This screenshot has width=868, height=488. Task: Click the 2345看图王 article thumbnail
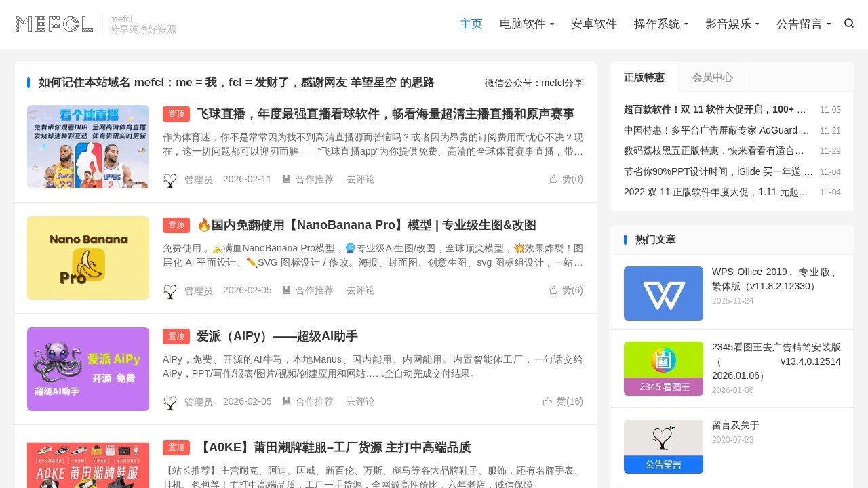pos(663,369)
